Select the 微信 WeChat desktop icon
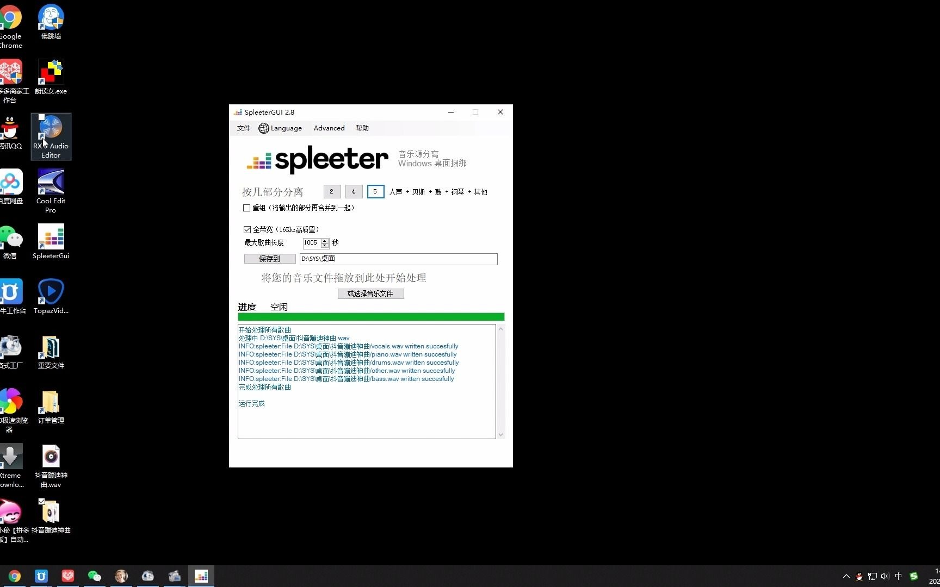The height and width of the screenshot is (587, 940). click(x=11, y=242)
